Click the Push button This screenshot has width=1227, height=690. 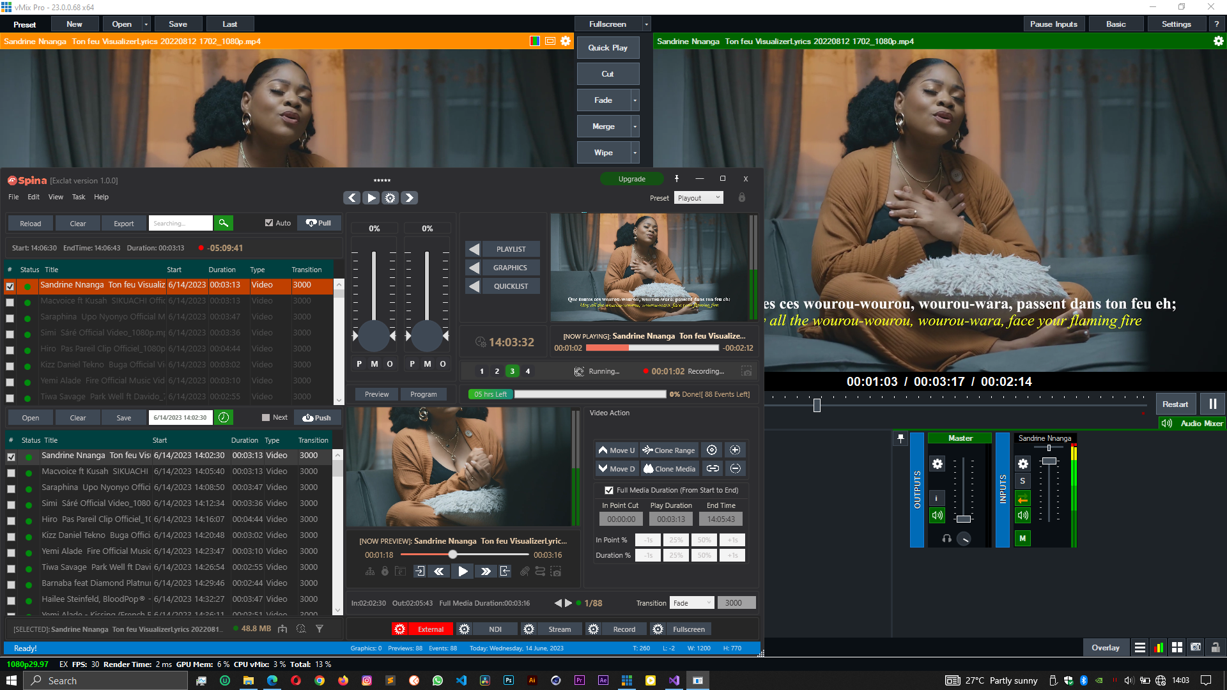coord(318,418)
